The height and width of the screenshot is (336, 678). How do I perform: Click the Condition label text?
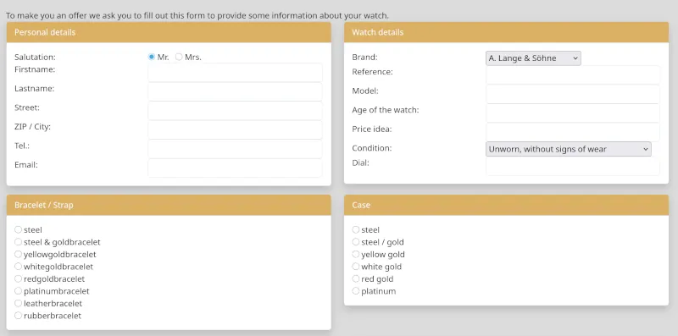coord(372,148)
